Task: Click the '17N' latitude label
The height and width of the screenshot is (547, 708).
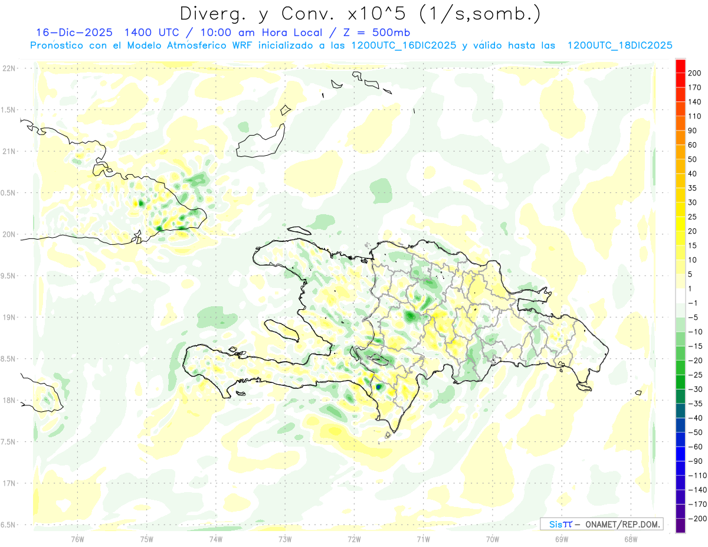Action: click(9, 483)
